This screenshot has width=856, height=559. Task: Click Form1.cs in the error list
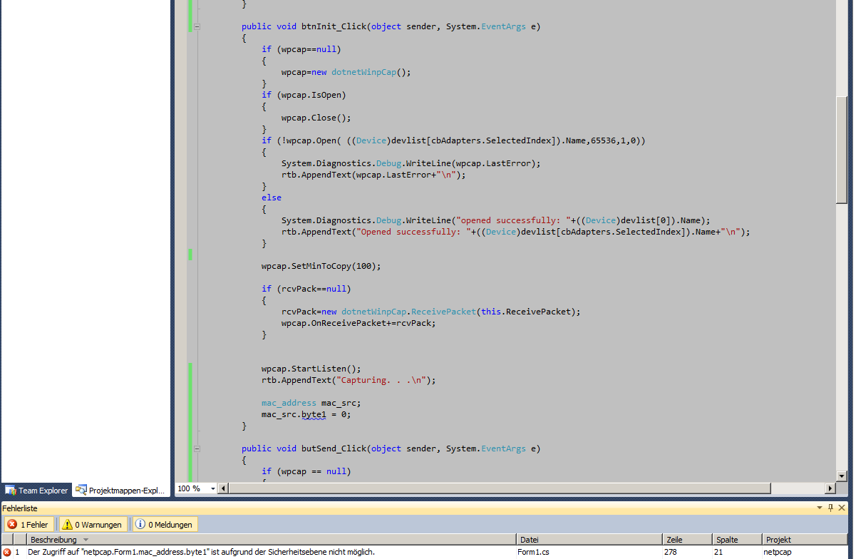click(x=534, y=552)
